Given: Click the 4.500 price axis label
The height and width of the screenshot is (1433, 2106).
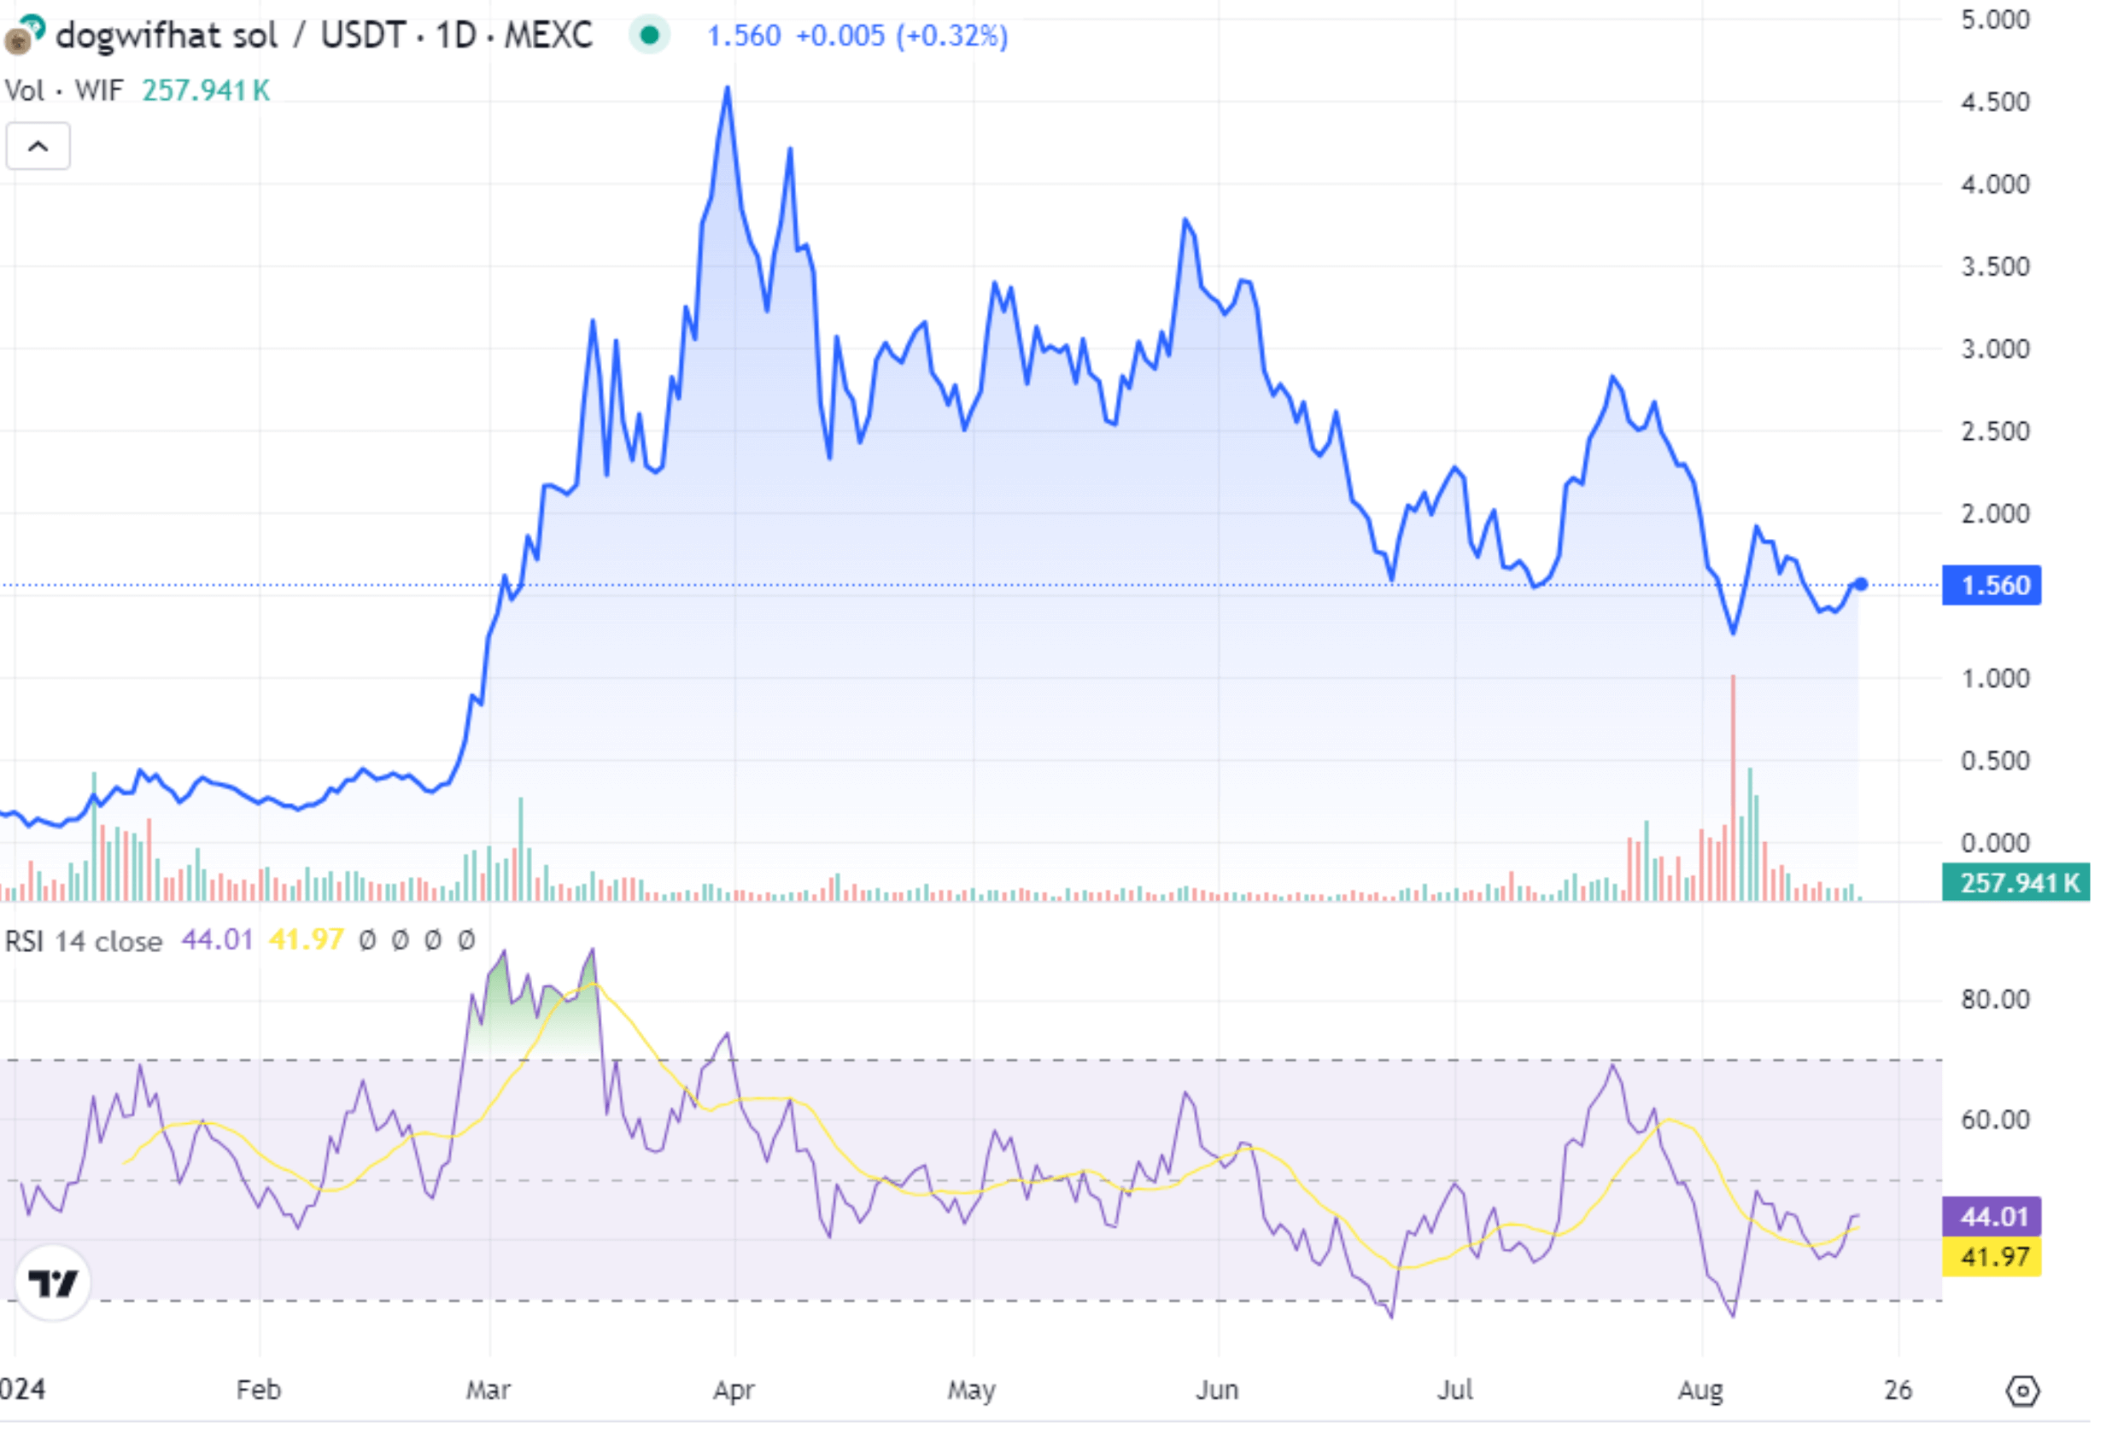Looking at the screenshot, I should coord(1994,102).
